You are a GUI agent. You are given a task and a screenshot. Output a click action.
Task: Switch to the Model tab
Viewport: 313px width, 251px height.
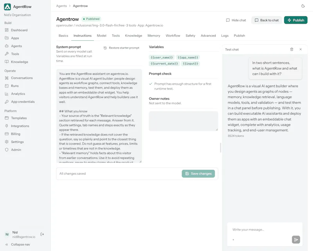[101, 36]
